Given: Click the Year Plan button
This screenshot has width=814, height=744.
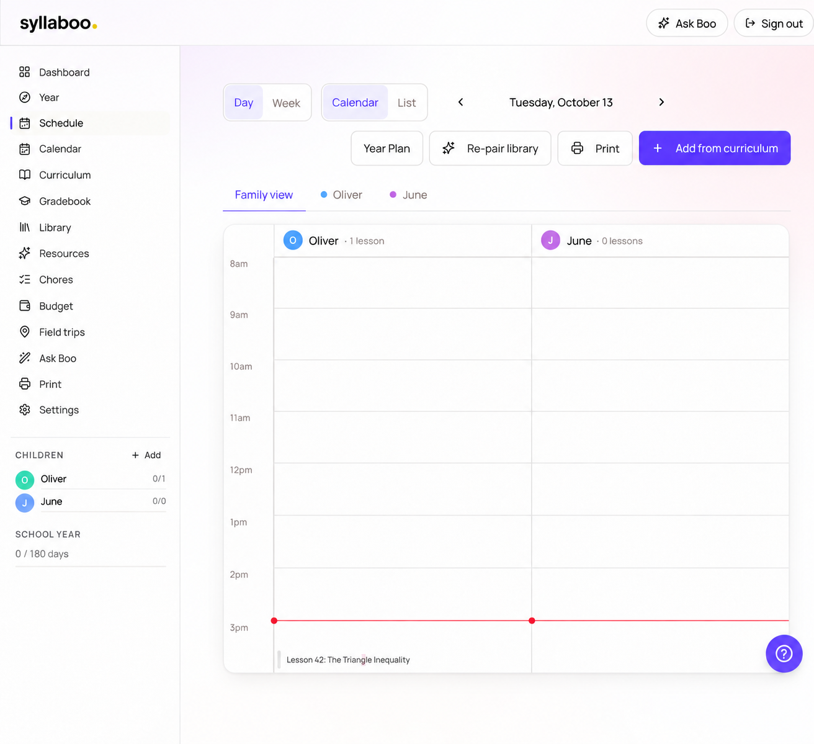Looking at the screenshot, I should (387, 148).
